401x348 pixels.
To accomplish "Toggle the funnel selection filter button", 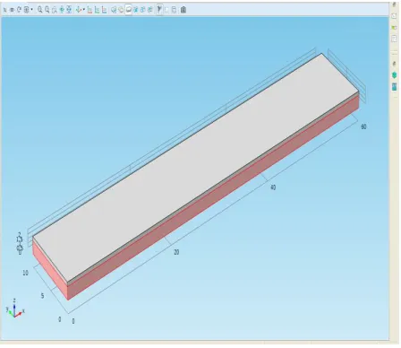I will [159, 10].
